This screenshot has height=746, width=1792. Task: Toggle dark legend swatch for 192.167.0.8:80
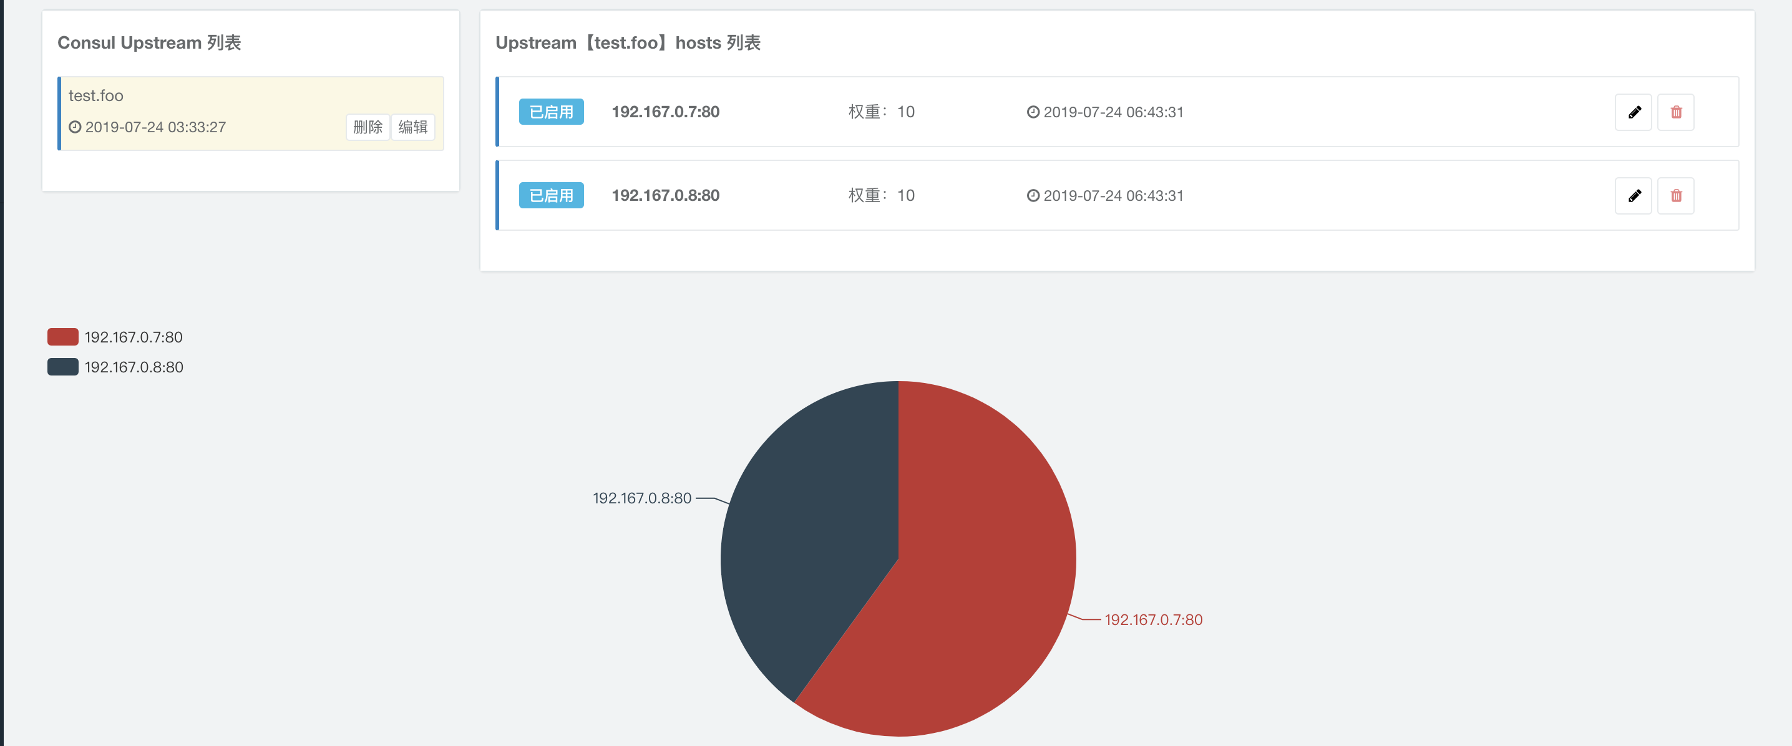pyautogui.click(x=62, y=367)
